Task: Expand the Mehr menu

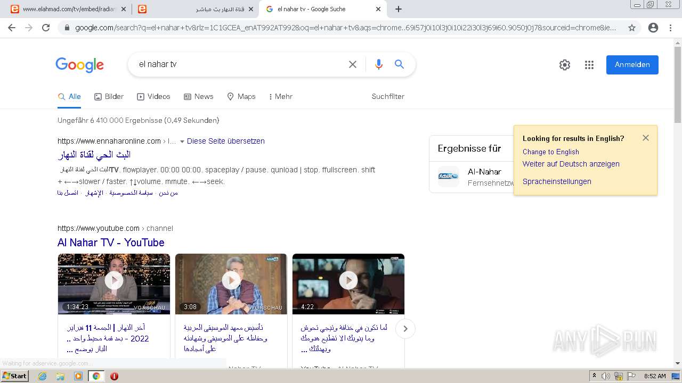Action: [x=281, y=96]
